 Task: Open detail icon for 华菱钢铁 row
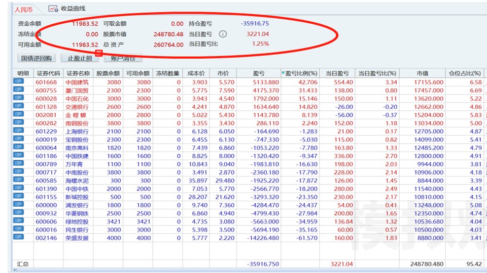coord(18,212)
